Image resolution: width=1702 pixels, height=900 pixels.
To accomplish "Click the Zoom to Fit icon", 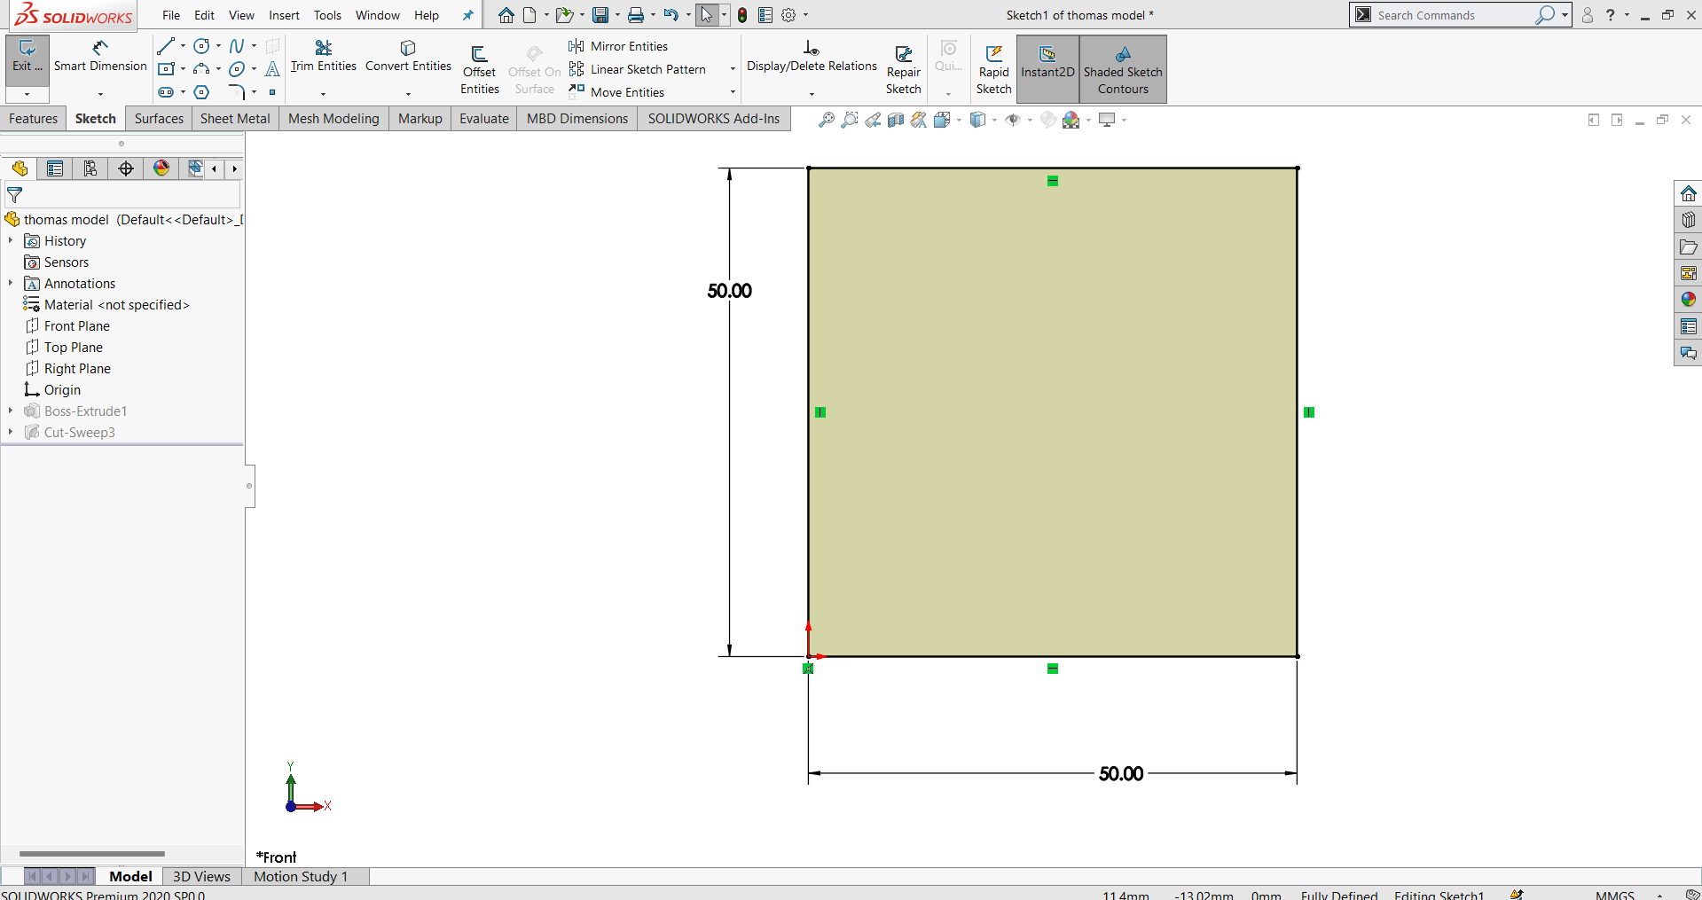I will pos(826,120).
